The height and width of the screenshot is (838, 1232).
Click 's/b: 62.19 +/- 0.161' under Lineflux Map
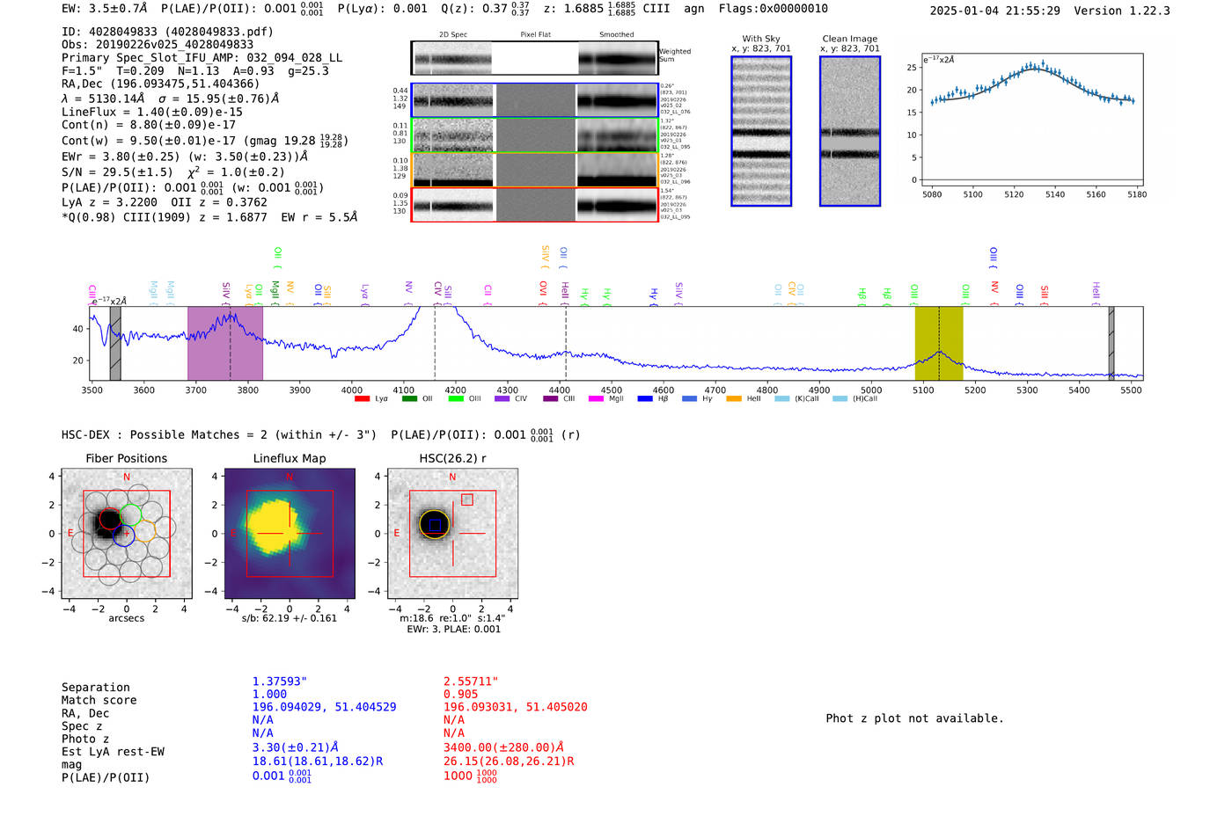pyautogui.click(x=290, y=618)
